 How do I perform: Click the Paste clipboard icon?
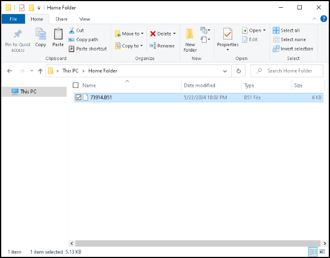[x=58, y=34]
